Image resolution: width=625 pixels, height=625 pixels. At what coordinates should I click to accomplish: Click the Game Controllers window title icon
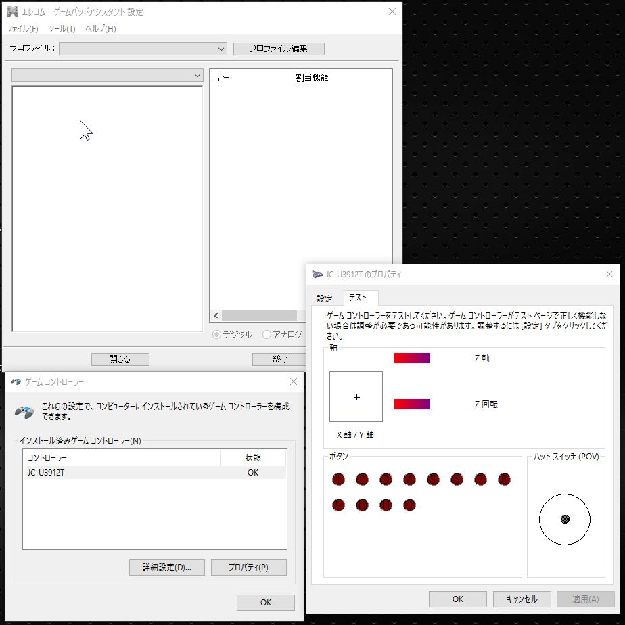click(x=16, y=382)
